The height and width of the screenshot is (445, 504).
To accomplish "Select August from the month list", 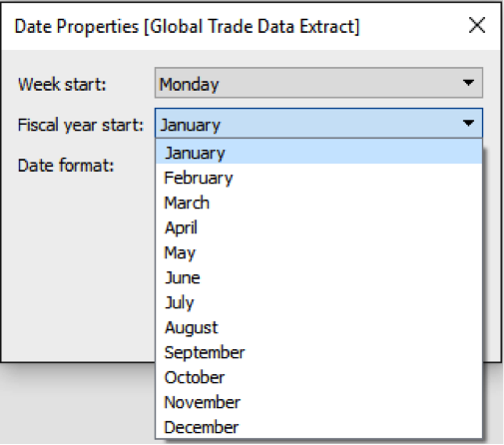I will point(318,327).
